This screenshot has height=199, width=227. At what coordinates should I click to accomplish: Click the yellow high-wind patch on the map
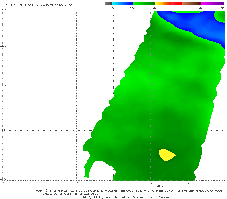pyautogui.click(x=167, y=155)
